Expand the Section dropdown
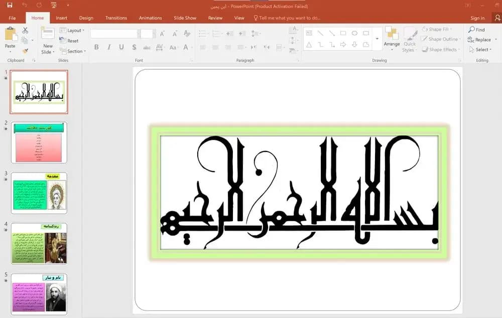502x318 pixels. pyautogui.click(x=73, y=51)
